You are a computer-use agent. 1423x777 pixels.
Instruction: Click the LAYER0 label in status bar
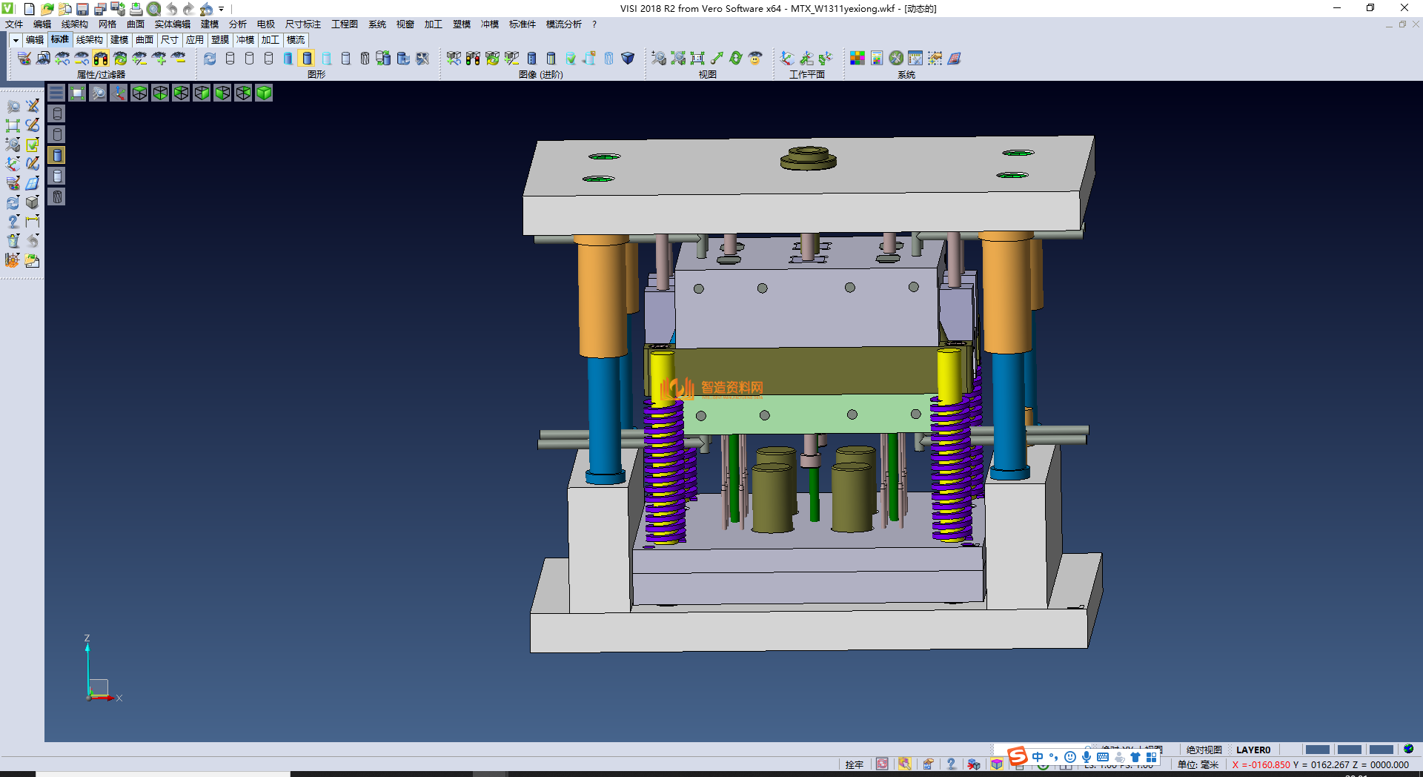coord(1253,750)
